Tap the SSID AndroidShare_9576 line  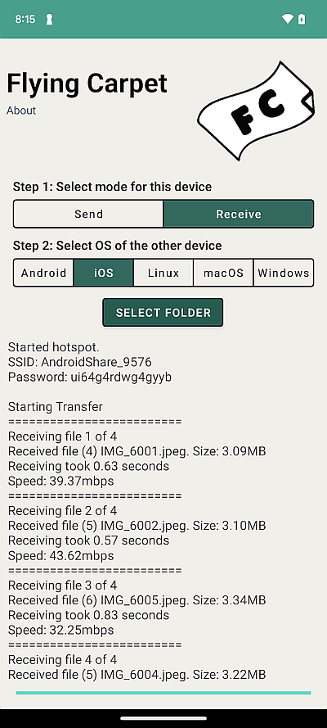coord(79,362)
